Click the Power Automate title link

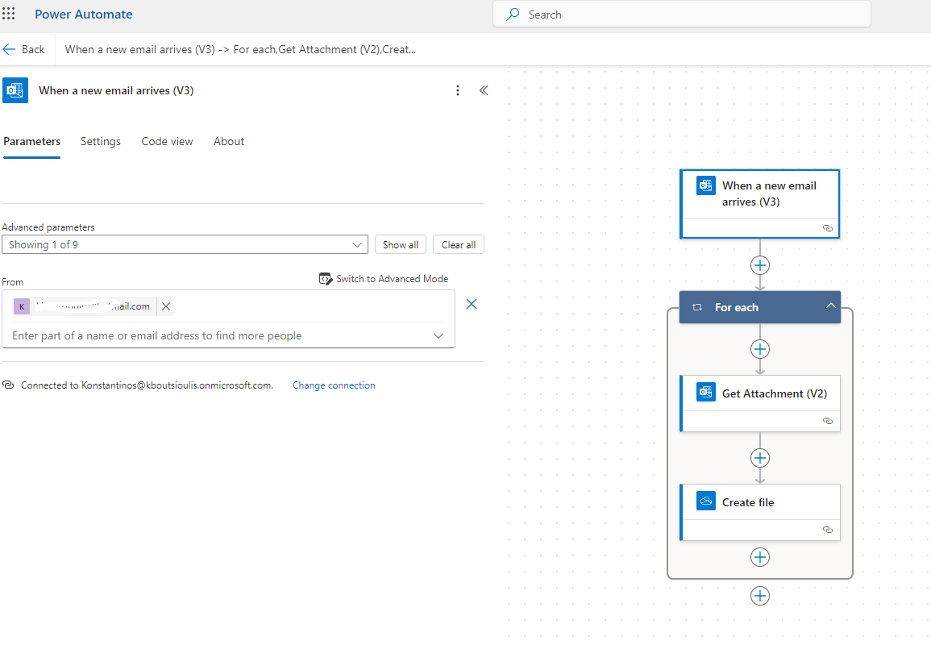84,15
